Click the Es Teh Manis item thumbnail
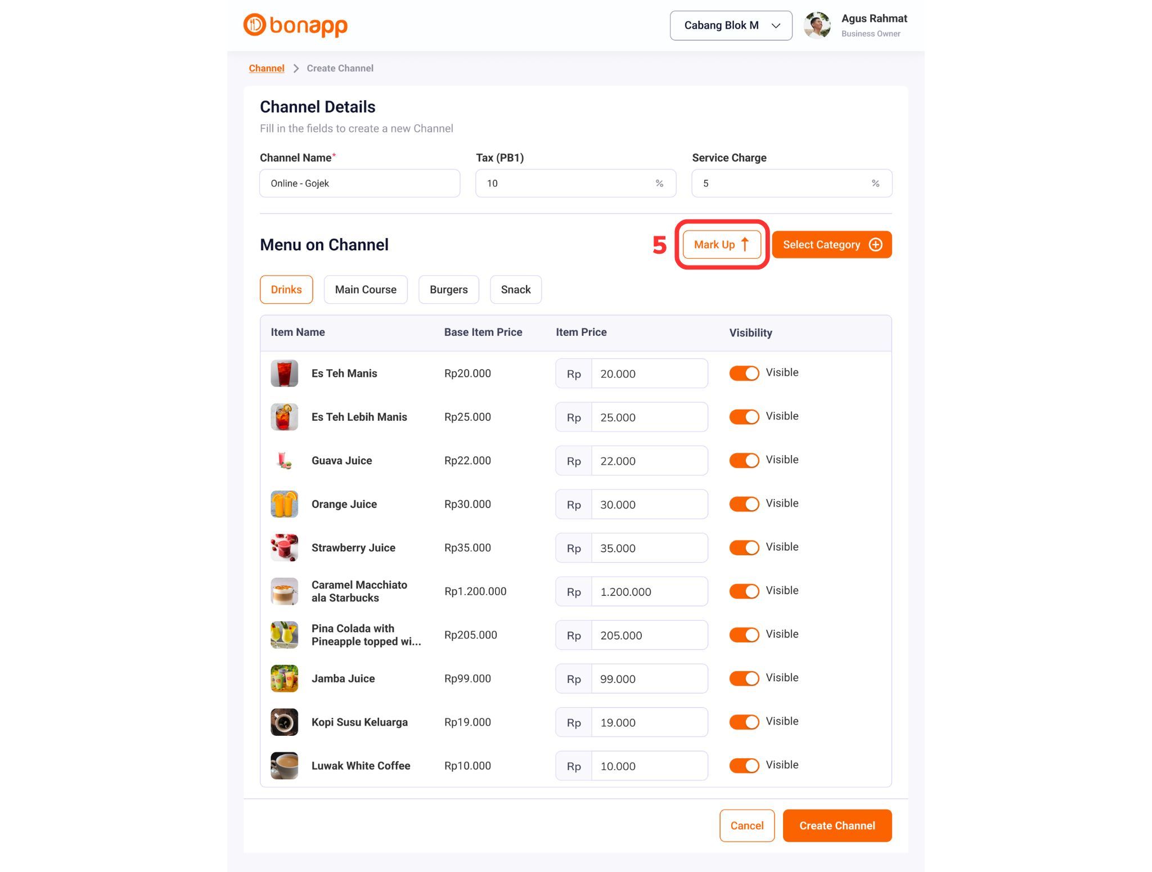The height and width of the screenshot is (872, 1152). pos(284,374)
